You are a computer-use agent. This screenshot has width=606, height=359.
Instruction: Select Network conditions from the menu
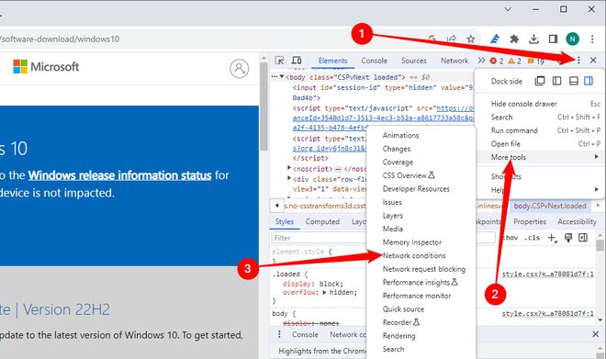point(414,255)
